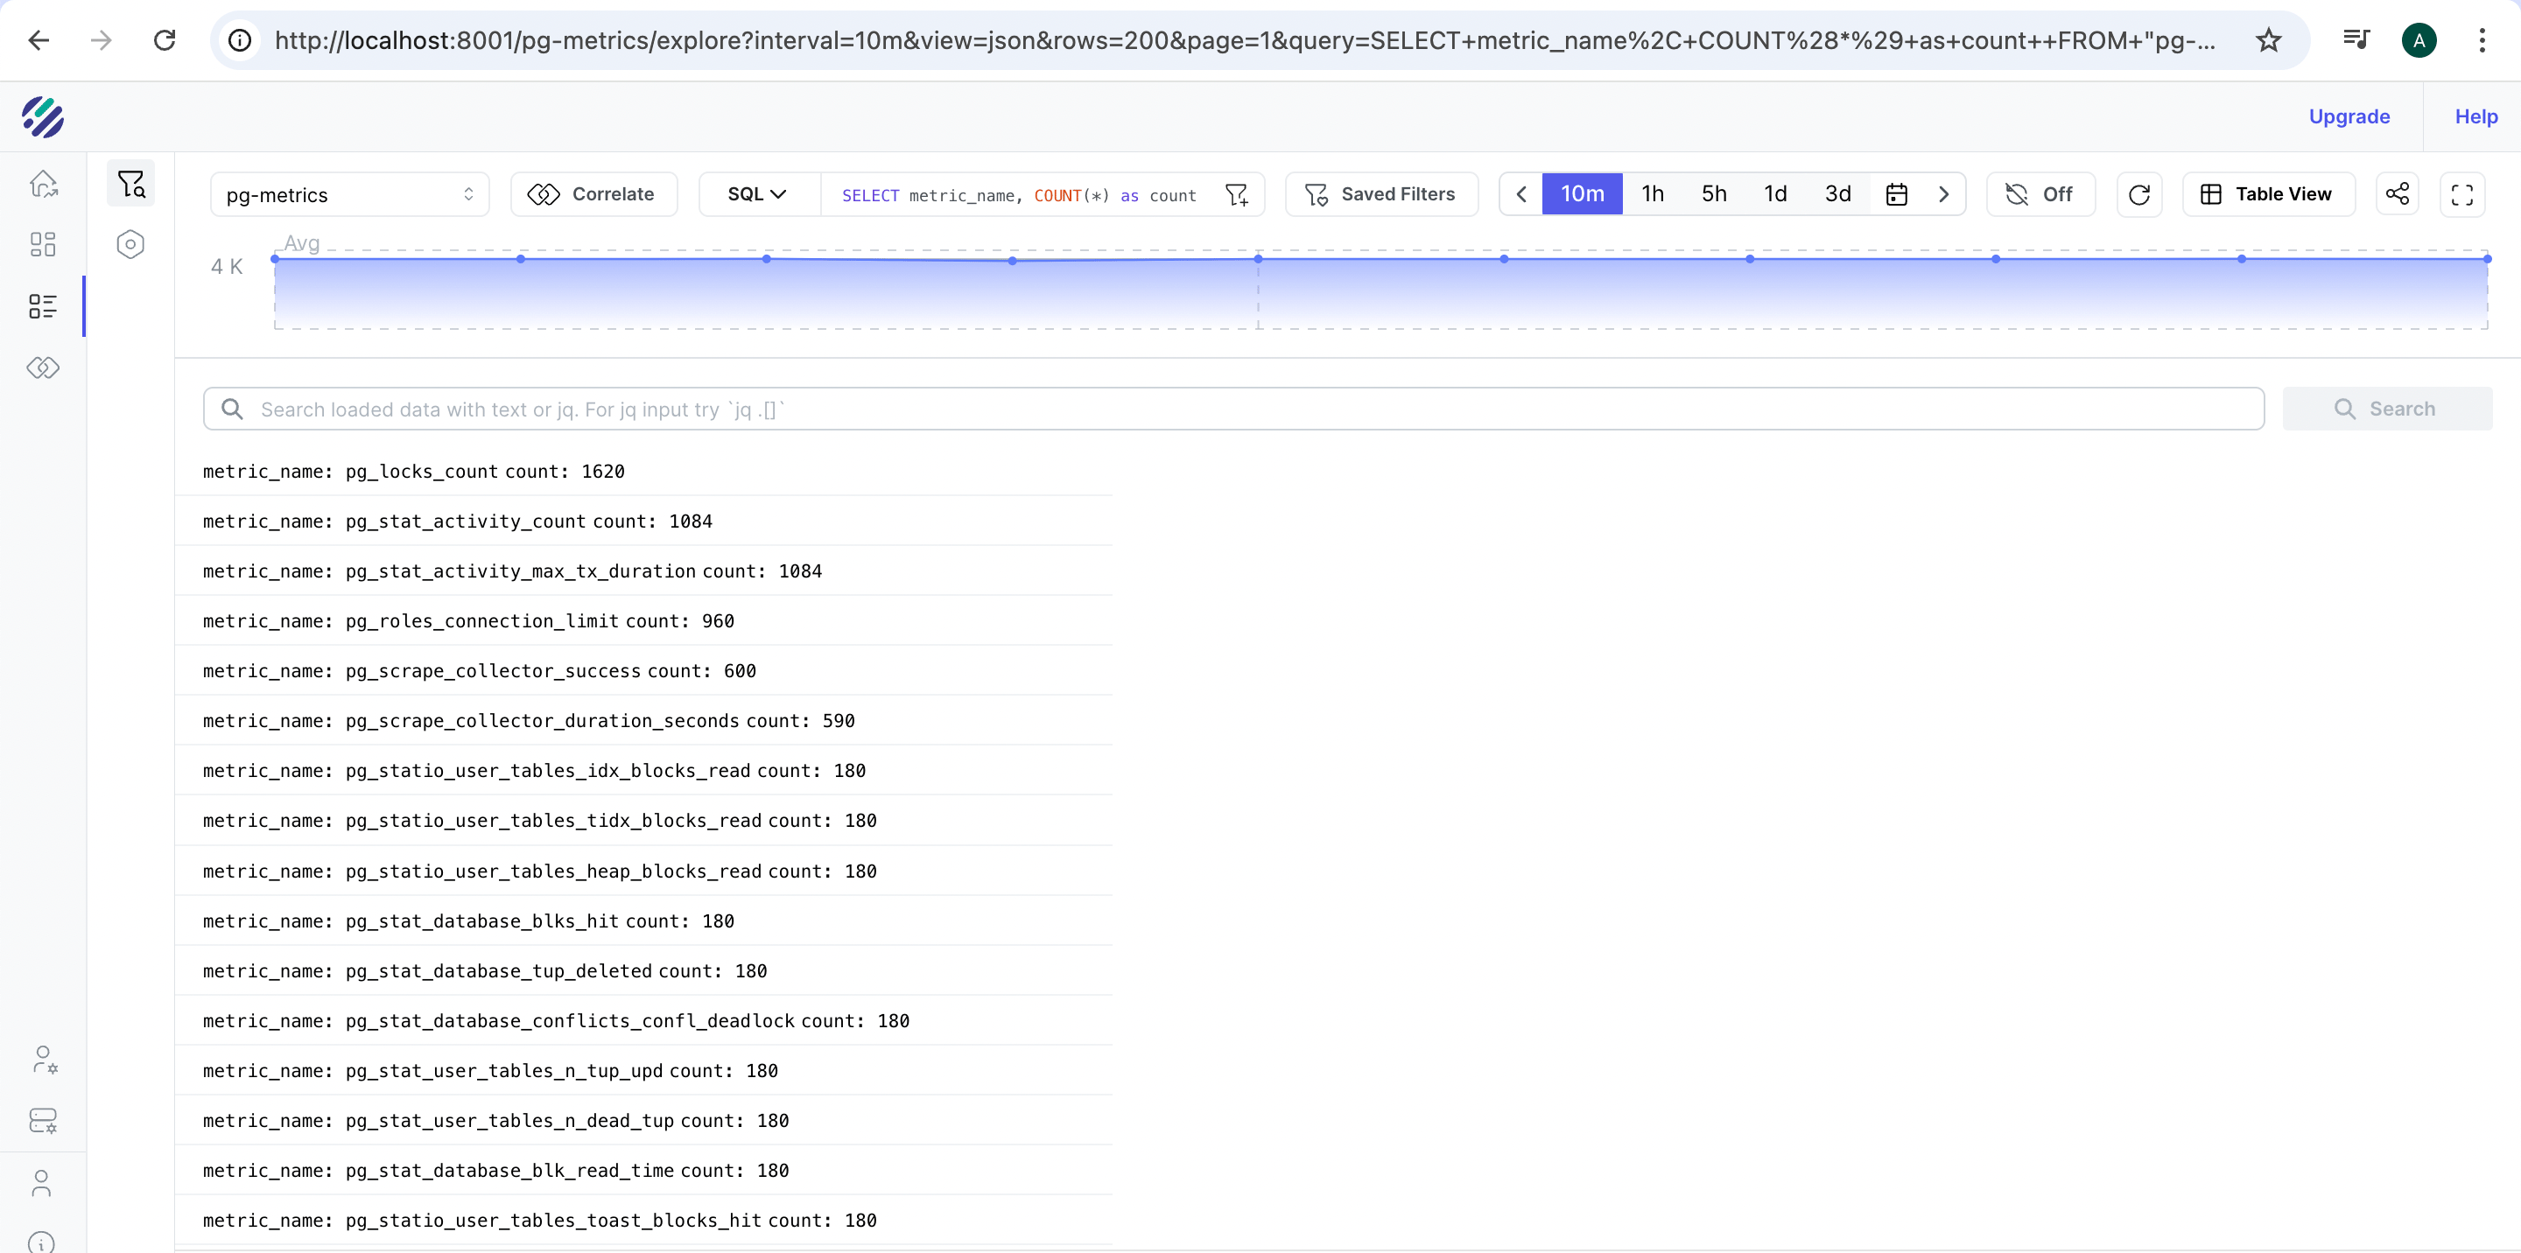Viewport: 2521px width, 1253px height.
Task: Click the Upgrade link
Action: (x=2348, y=116)
